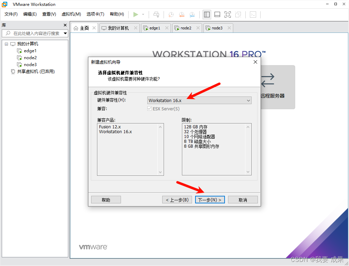Open the snapshot manager
Image resolution: width=349 pixels, height=266 pixels.
(x=192, y=15)
